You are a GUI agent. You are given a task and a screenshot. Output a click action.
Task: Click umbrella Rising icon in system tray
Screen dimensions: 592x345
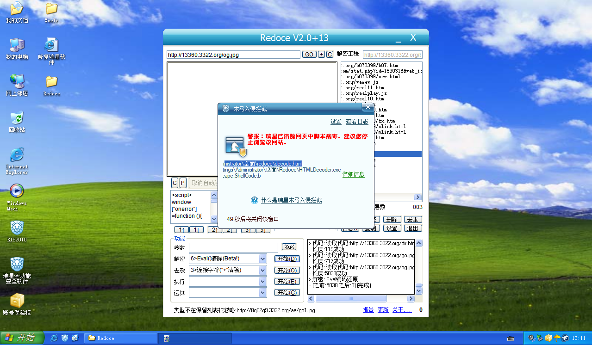pos(557,338)
